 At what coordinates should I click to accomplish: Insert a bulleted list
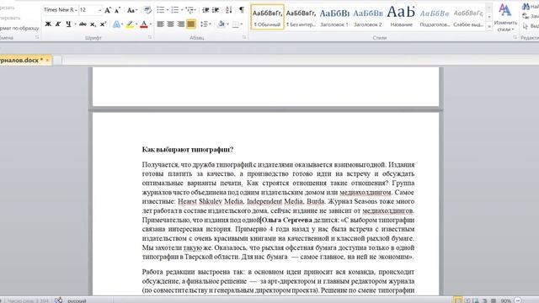click(160, 10)
